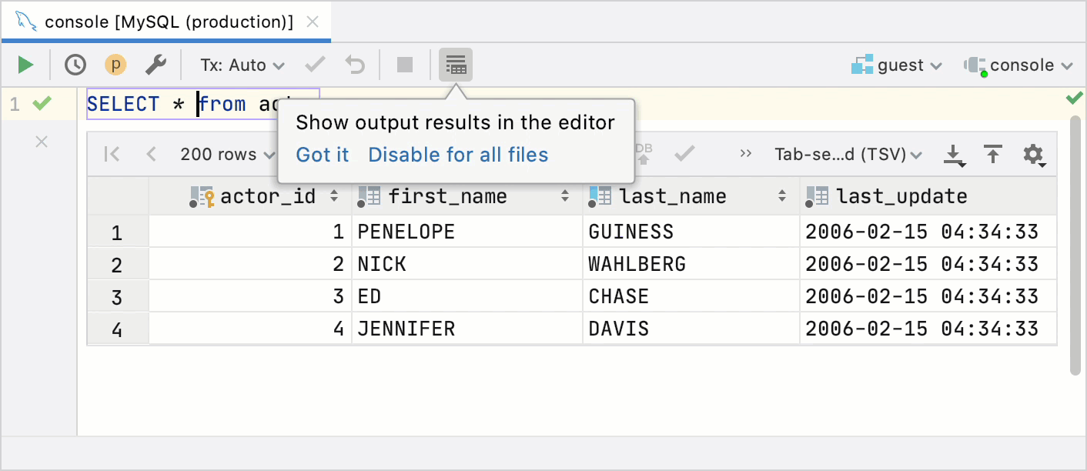
Task: Open the guest data source selector
Action: click(x=897, y=65)
